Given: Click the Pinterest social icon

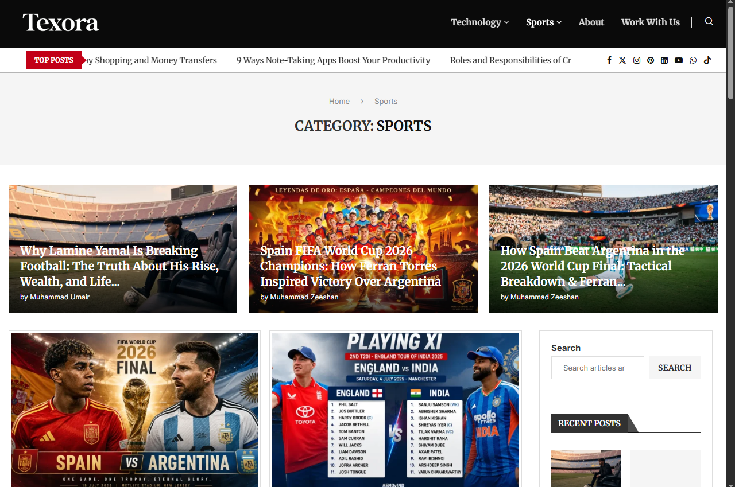Looking at the screenshot, I should pyautogui.click(x=651, y=60).
